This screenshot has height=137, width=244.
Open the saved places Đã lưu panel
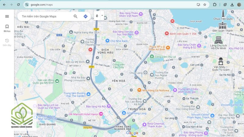pyautogui.click(x=7, y=28)
